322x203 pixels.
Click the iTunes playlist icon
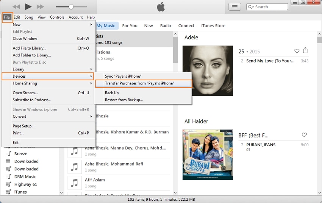tap(8, 192)
